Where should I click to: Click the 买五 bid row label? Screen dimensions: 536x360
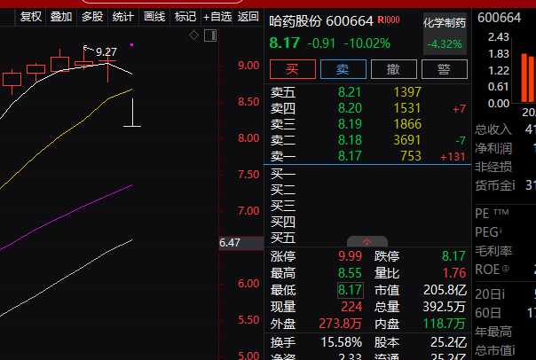(283, 238)
